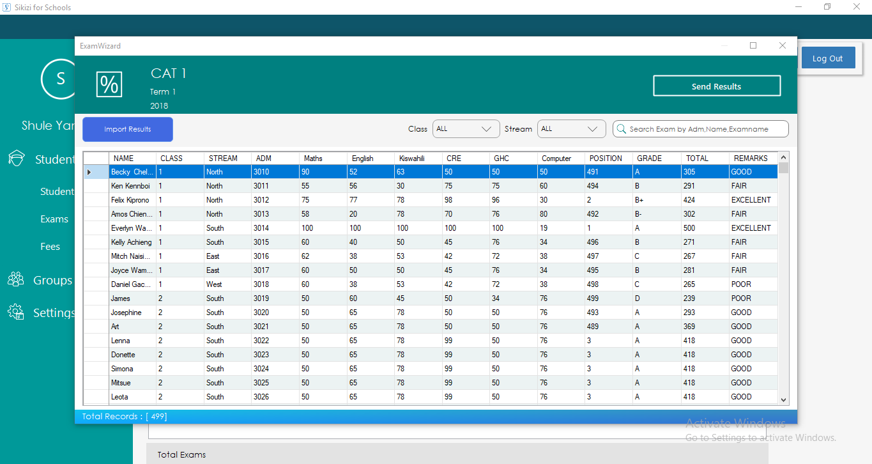This screenshot has width=872, height=464.
Task: Sort by the GHC column header
Action: 514,158
